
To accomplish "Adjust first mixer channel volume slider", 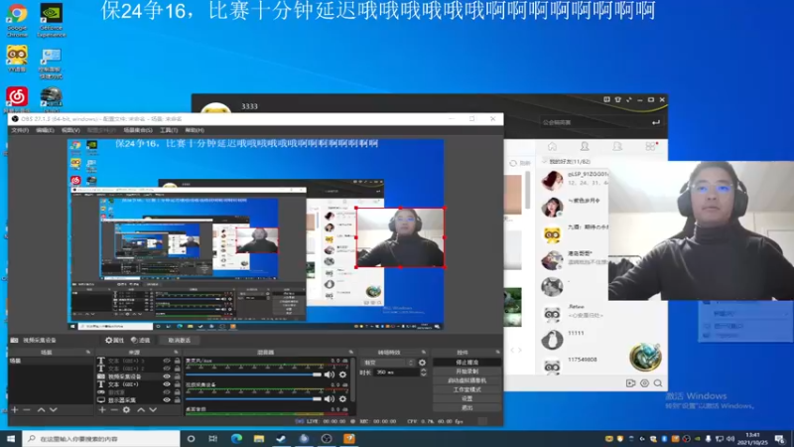I will pyautogui.click(x=253, y=374).
